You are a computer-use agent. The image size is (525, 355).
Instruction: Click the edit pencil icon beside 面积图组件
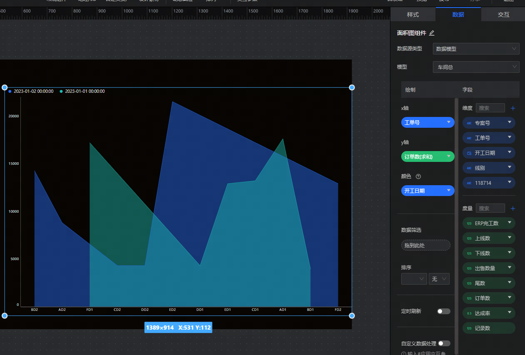(x=432, y=33)
